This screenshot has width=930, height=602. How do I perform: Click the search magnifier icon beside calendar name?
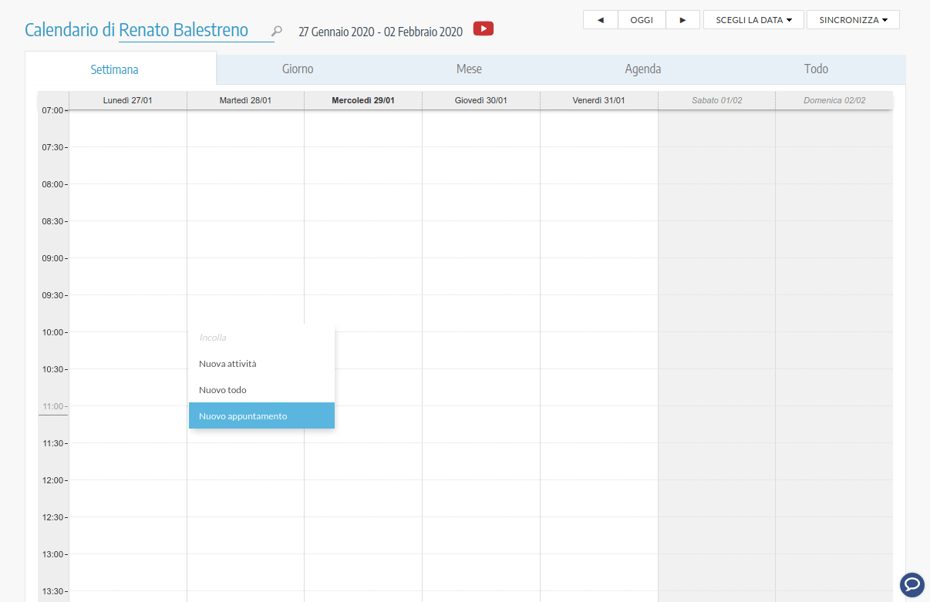(278, 31)
